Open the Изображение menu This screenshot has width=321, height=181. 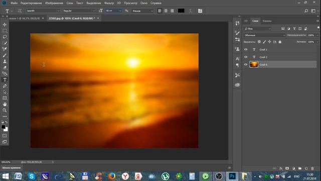(x=54, y=3)
